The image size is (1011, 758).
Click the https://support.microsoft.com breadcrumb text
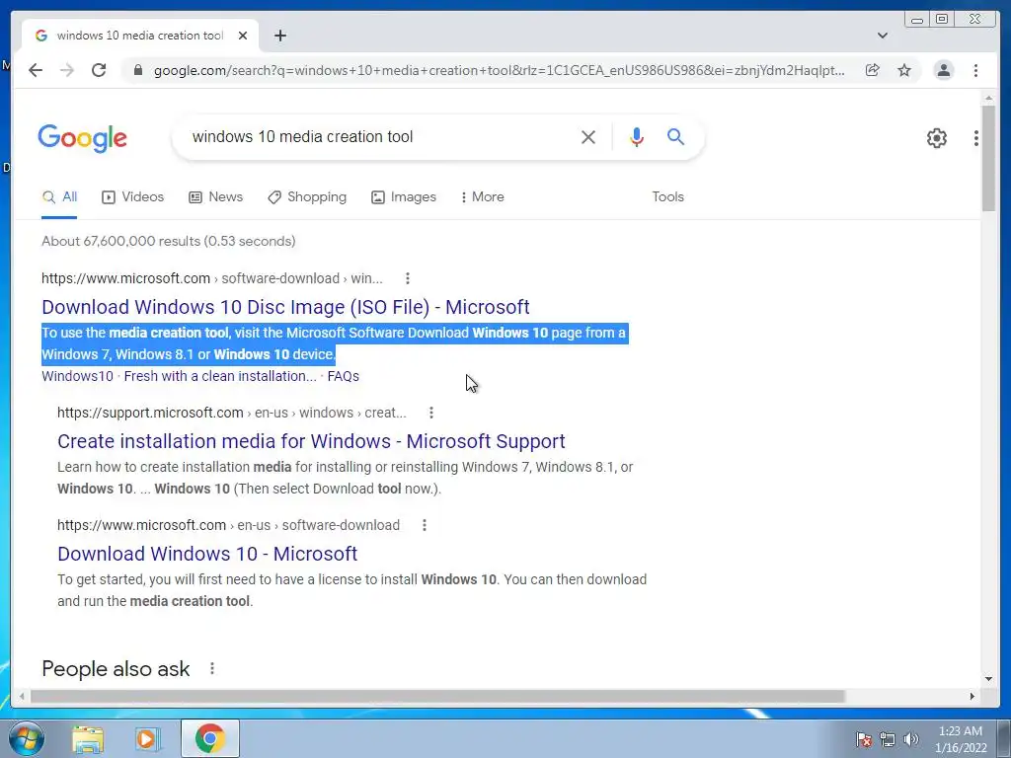pos(150,413)
